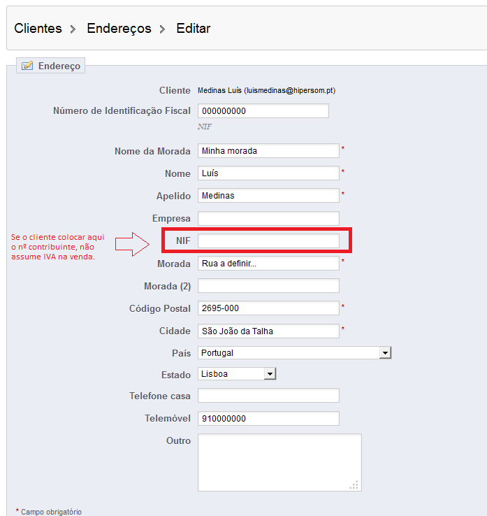Click the Número de Identificação Fiscal field
Screen dimensions: 487x516
(x=263, y=111)
